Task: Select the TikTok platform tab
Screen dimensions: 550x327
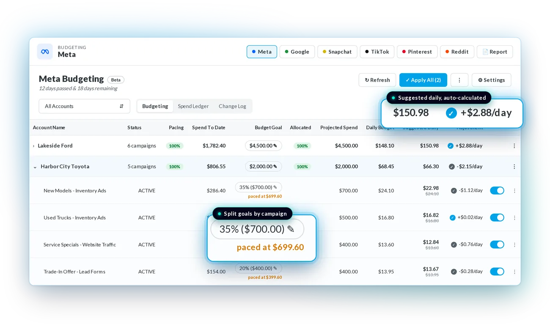Action: pos(377,52)
